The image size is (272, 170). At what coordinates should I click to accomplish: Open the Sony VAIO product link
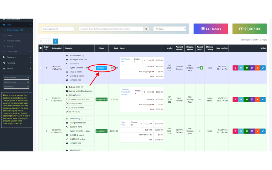(123, 123)
